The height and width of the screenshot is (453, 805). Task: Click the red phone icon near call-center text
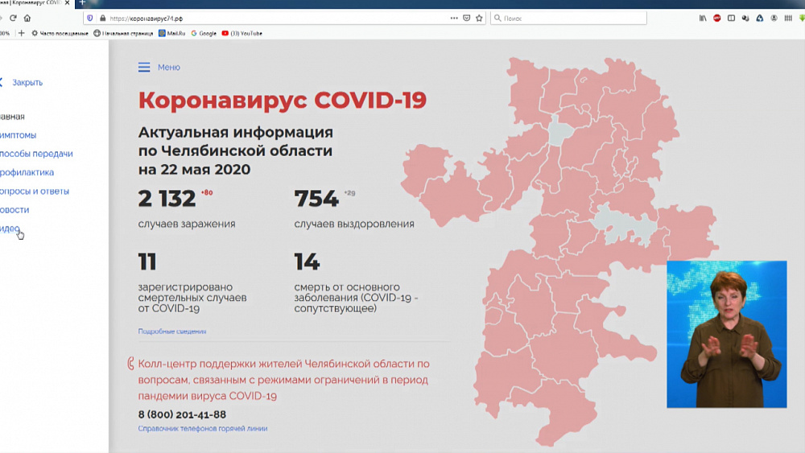click(x=130, y=364)
